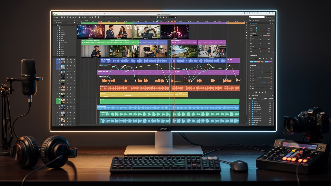Select the long purple clip with dashed line
Image resolution: width=331 pixels, height=186 pixels.
pos(168,73)
